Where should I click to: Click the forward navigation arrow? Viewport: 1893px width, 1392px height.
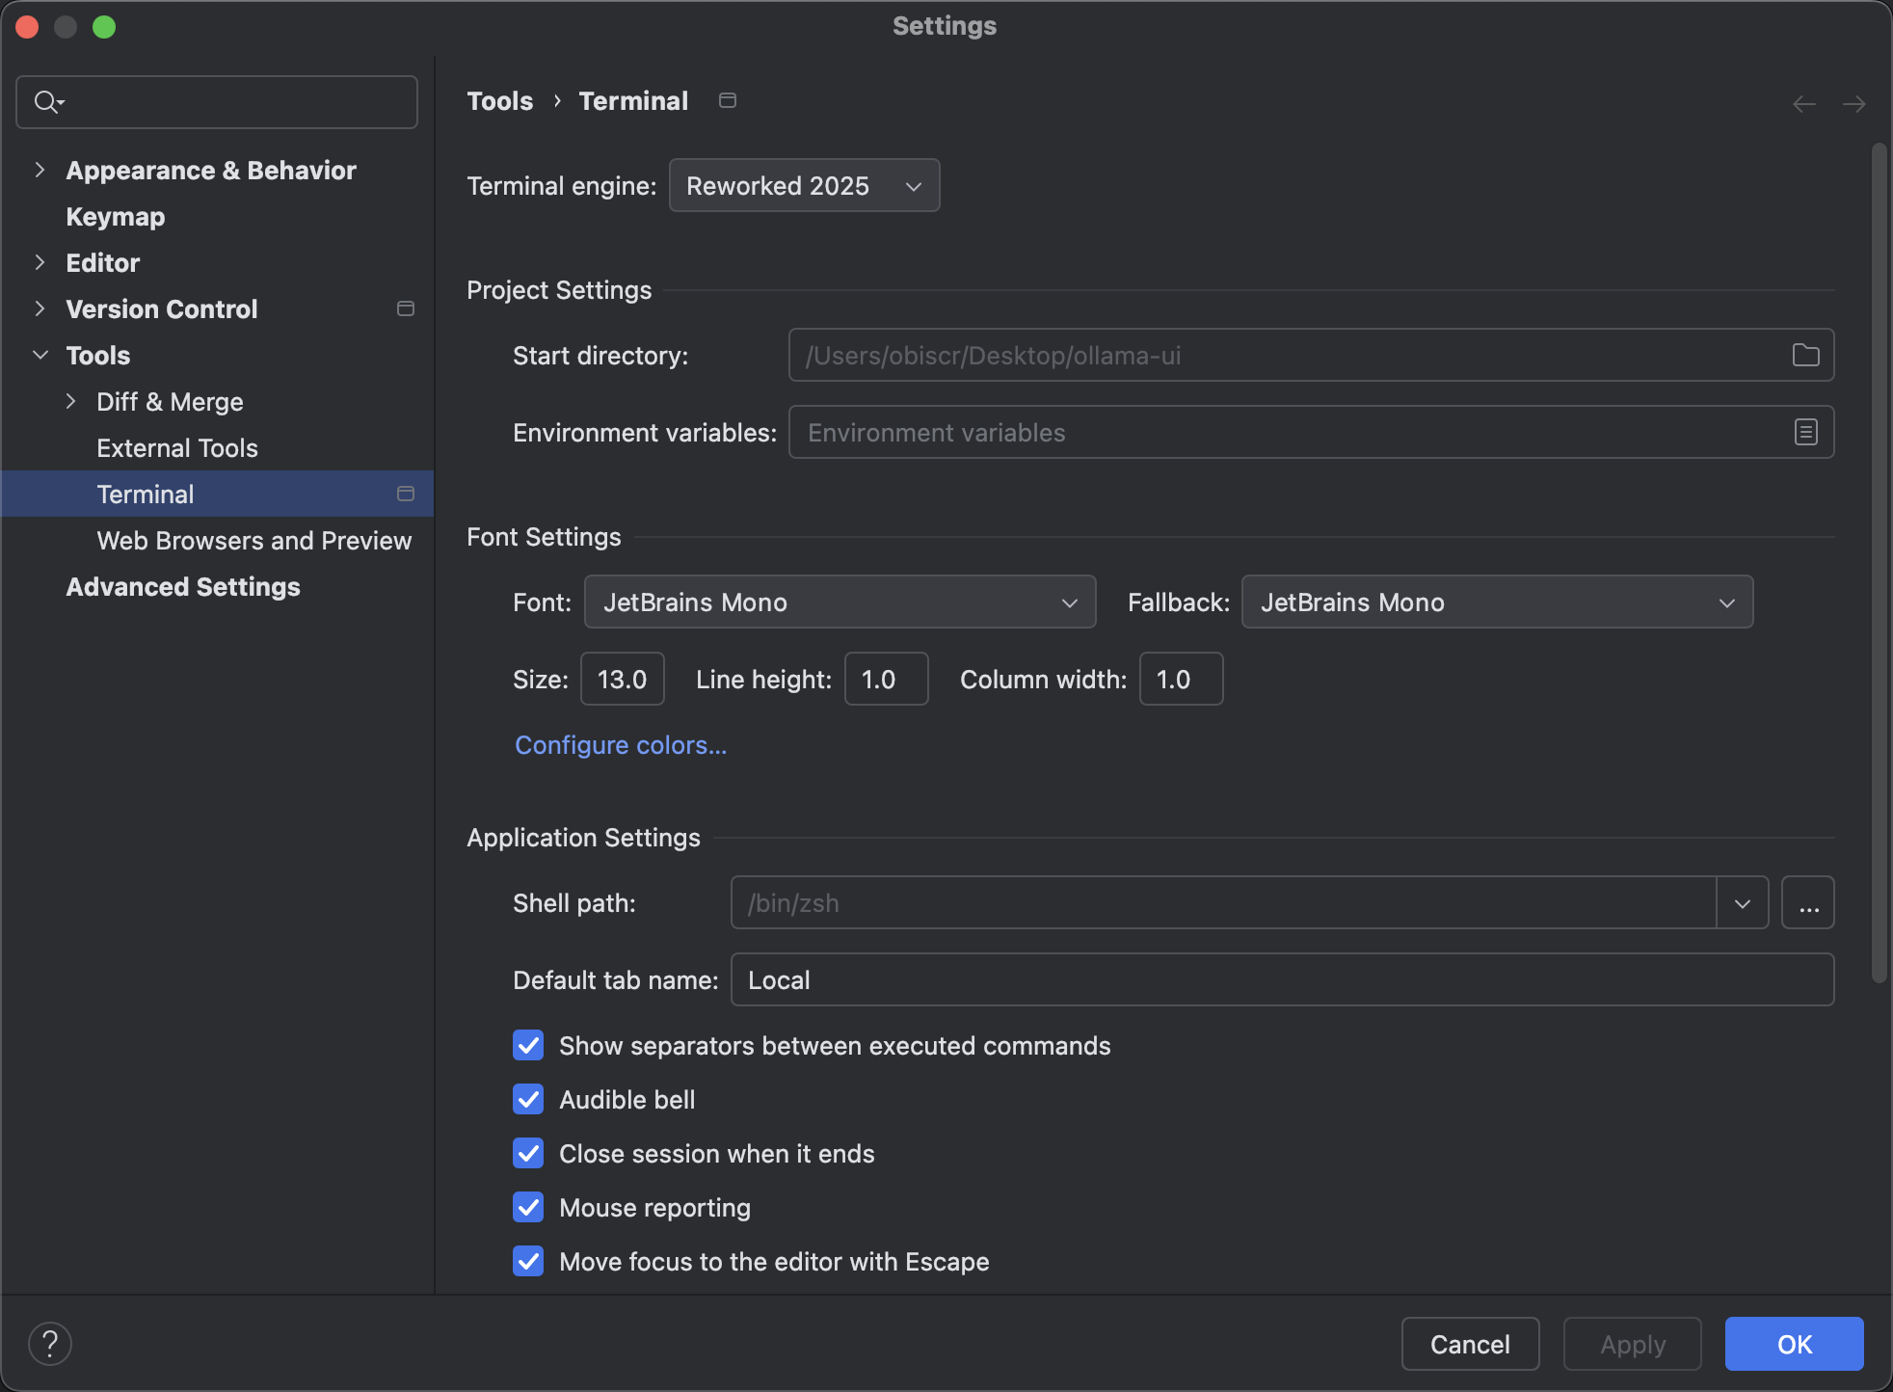click(x=1854, y=103)
